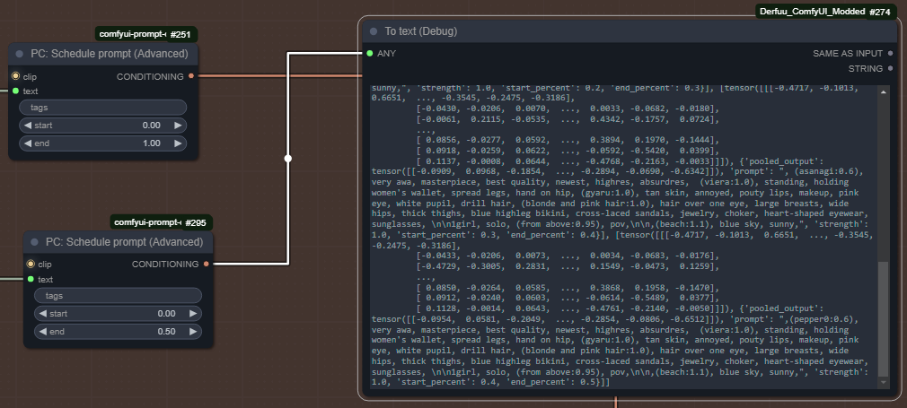Decrease the start value in node #251
This screenshot has width=907, height=408.
click(27, 126)
